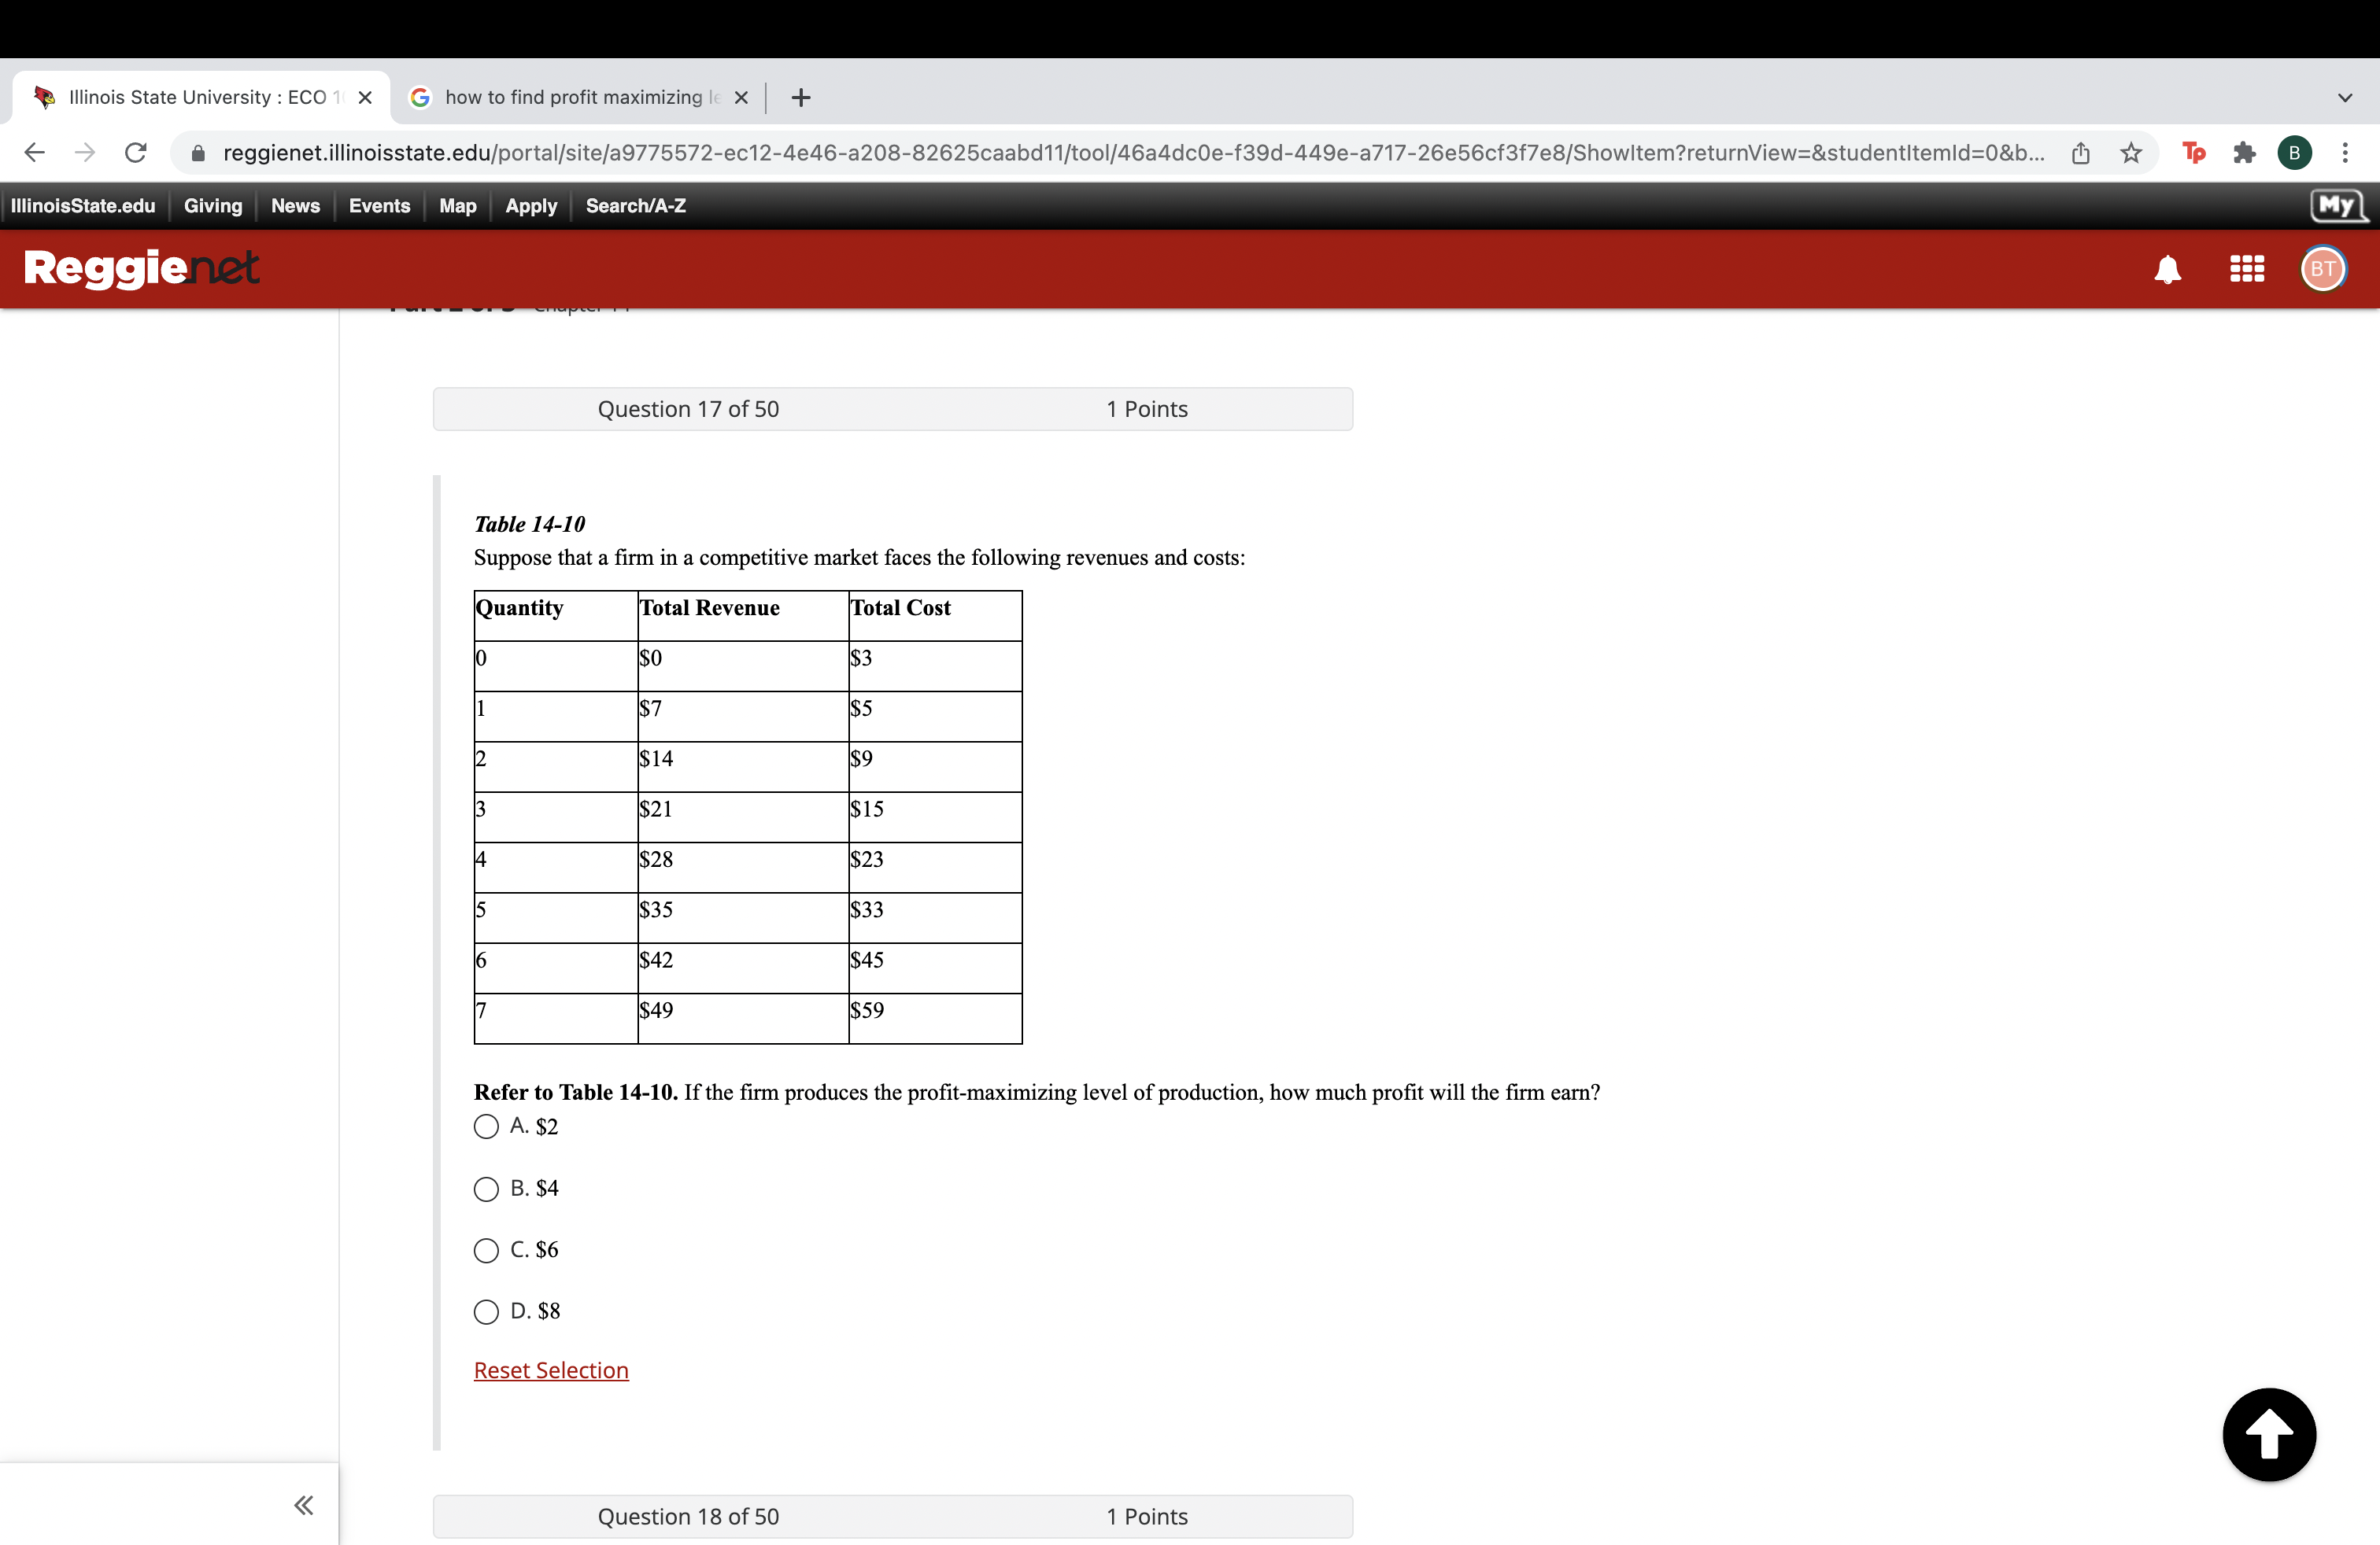The height and width of the screenshot is (1545, 2380).
Task: Open the Toppr browser extension
Action: pyautogui.click(x=2193, y=152)
